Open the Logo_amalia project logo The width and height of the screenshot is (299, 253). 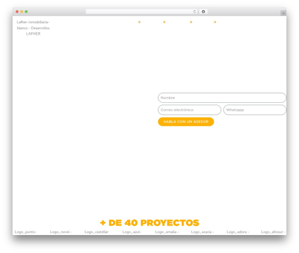pos(167,232)
